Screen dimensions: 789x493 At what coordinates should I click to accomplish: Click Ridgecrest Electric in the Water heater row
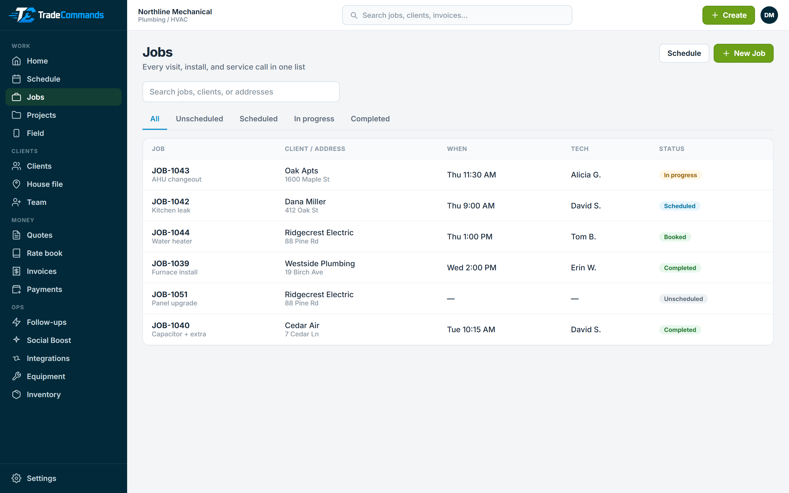coord(319,233)
